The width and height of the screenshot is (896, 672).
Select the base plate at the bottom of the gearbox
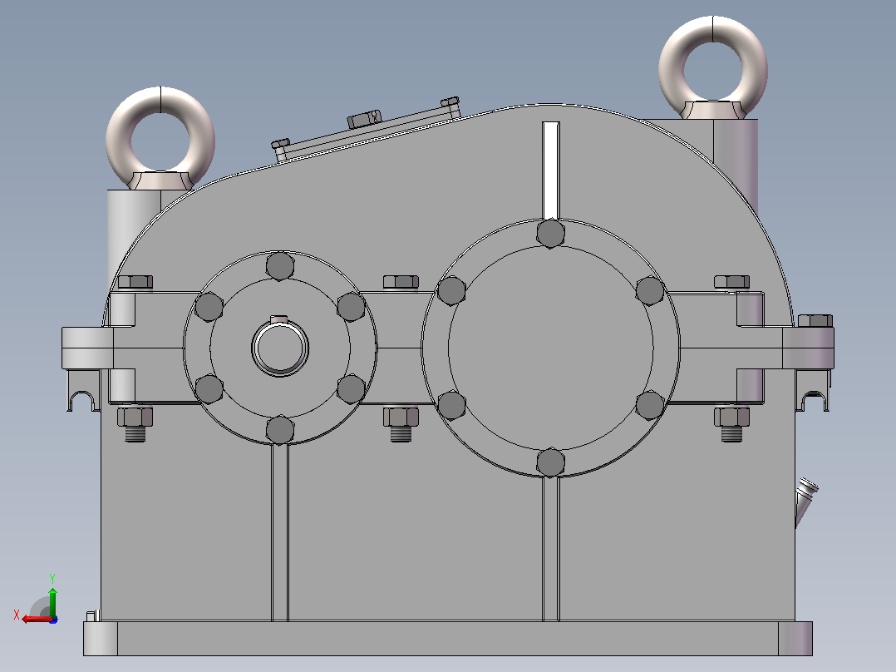coord(448,638)
